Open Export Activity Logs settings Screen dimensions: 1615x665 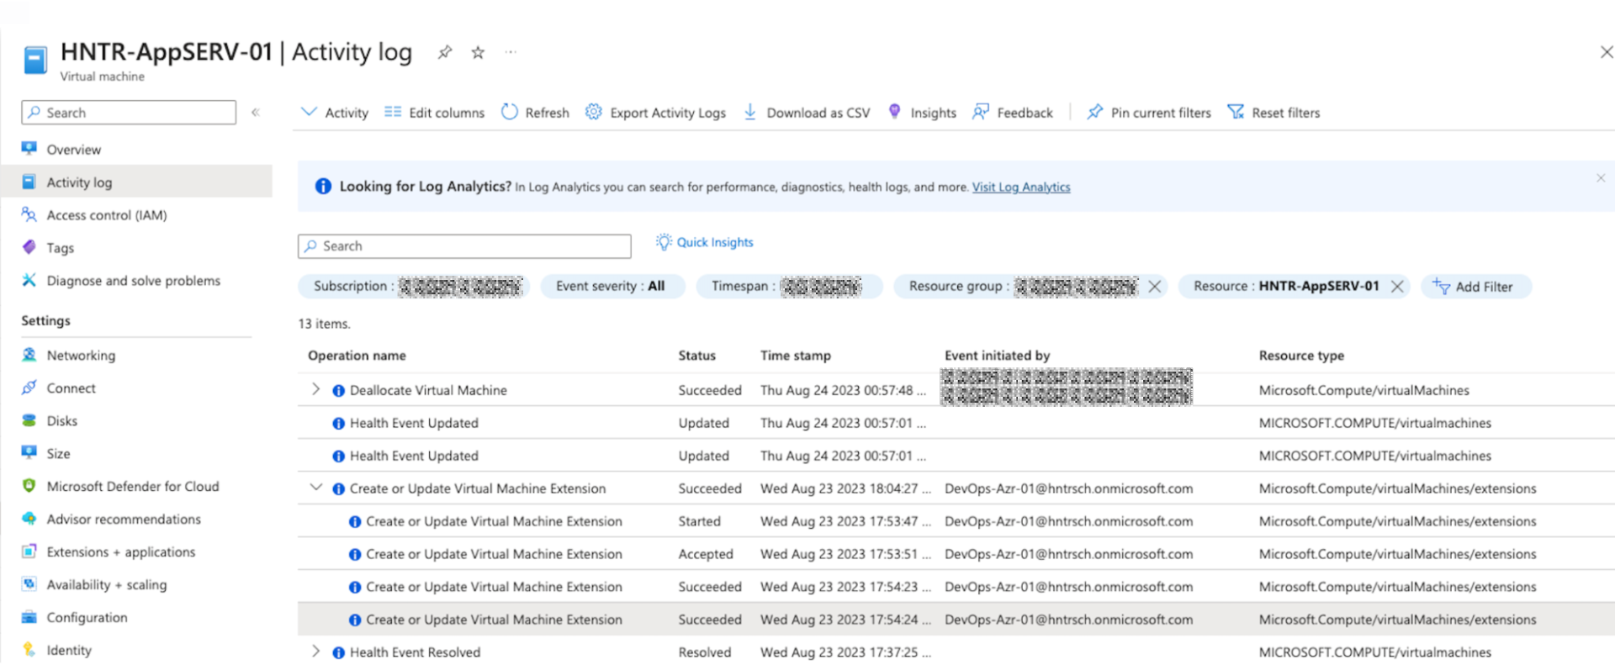(655, 113)
